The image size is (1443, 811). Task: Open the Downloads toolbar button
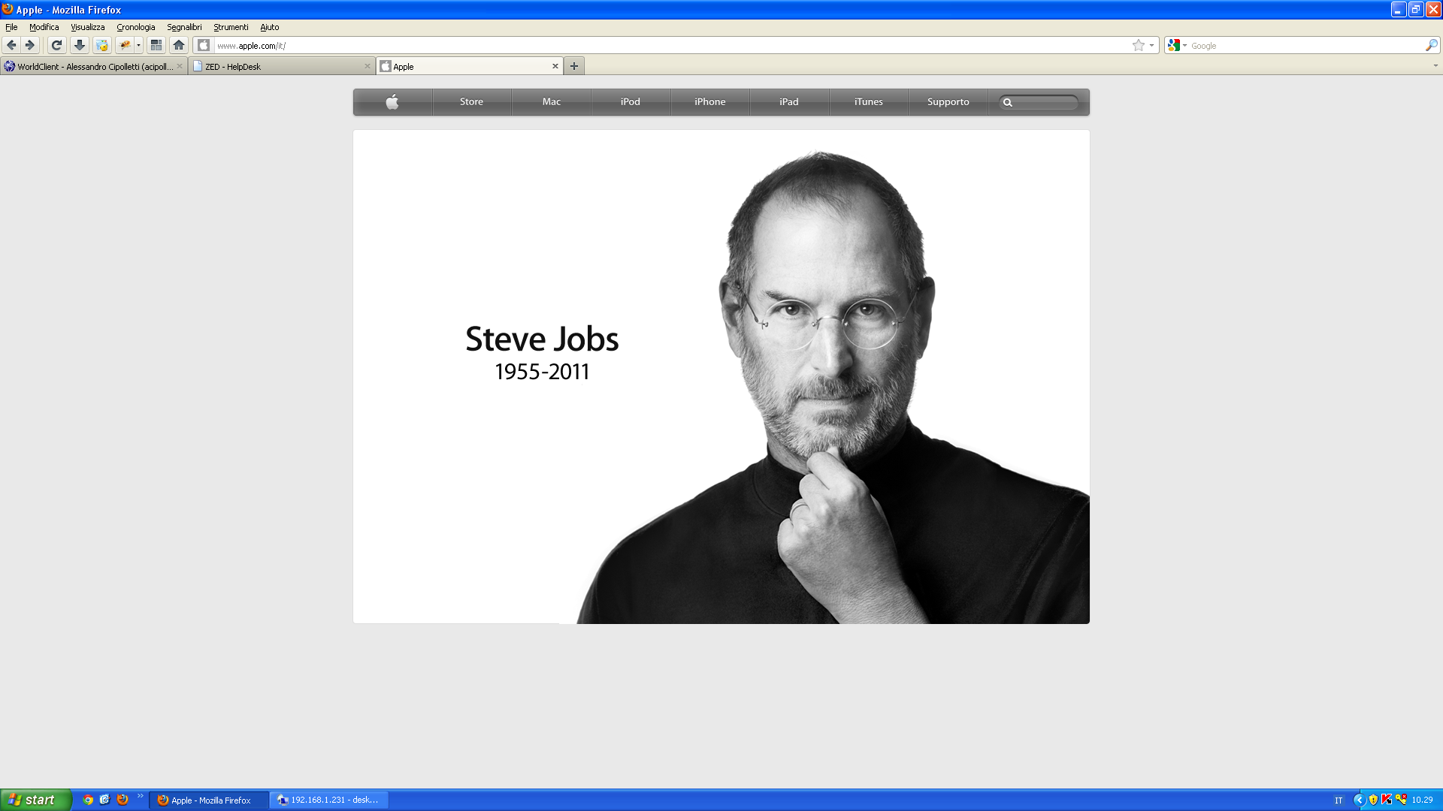pos(79,45)
